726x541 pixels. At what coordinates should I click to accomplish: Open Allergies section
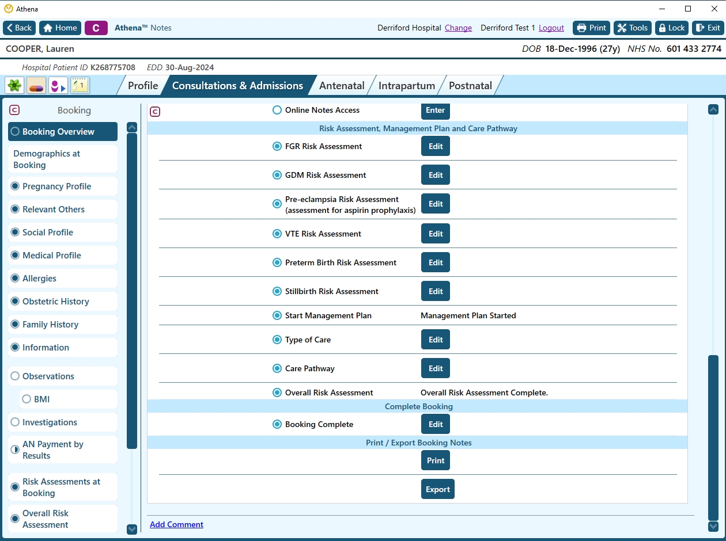63,279
